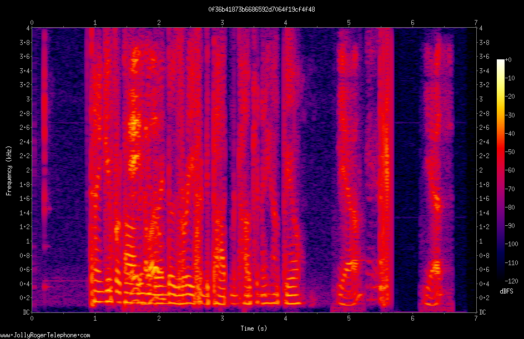Click the "Time (s)" axis label

pos(254,328)
